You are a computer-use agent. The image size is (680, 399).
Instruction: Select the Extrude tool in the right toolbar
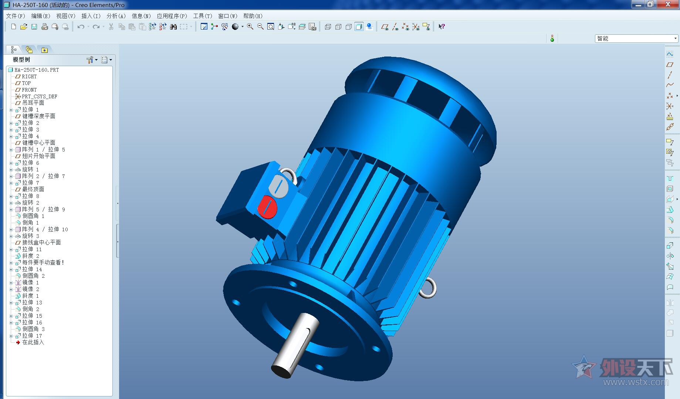[x=670, y=245]
